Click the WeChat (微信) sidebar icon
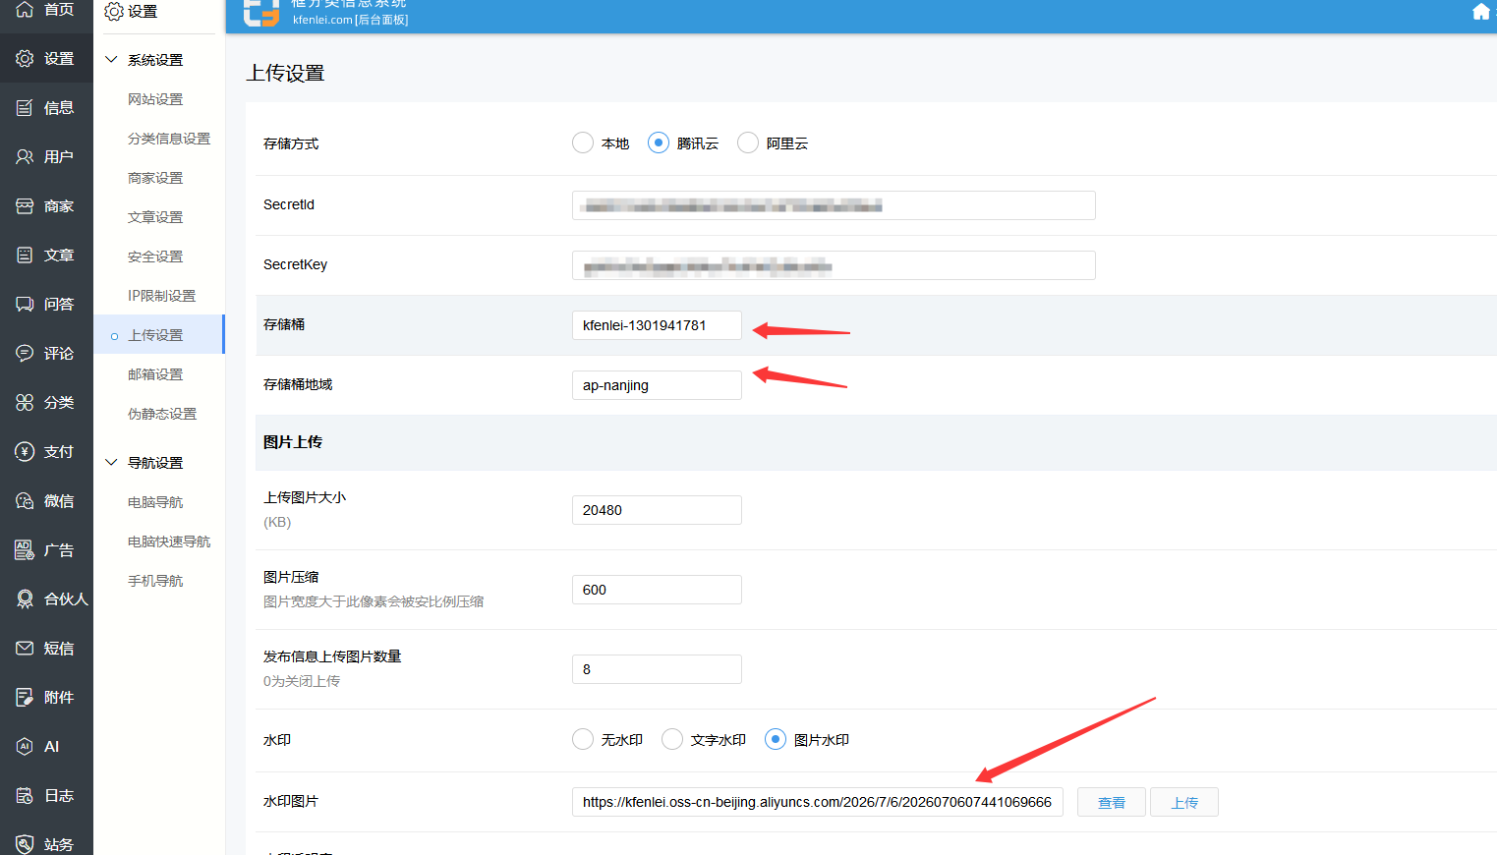The image size is (1497, 855). click(25, 501)
